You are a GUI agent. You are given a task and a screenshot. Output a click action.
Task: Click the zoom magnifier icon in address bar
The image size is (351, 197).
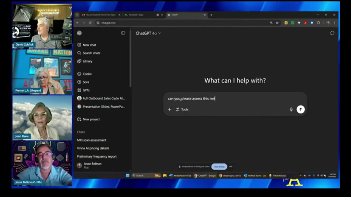[271, 23]
